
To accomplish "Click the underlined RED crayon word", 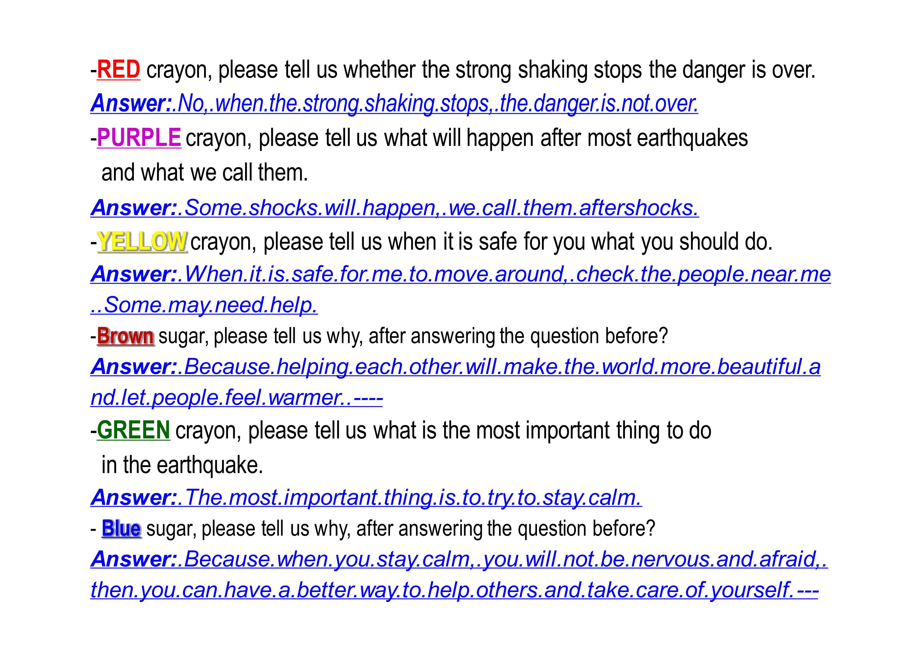I will (118, 70).
